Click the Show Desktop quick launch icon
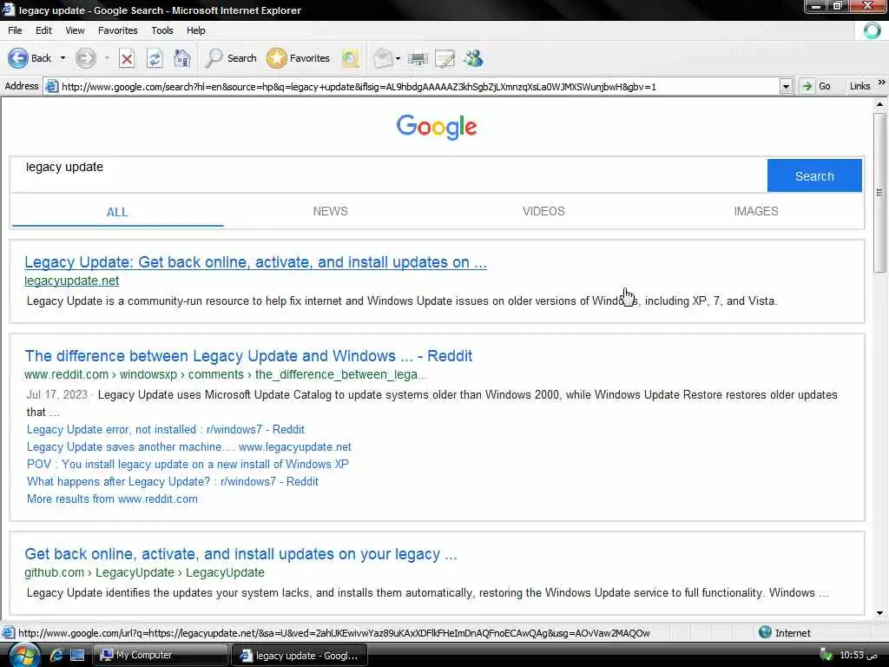 pyautogui.click(x=77, y=655)
